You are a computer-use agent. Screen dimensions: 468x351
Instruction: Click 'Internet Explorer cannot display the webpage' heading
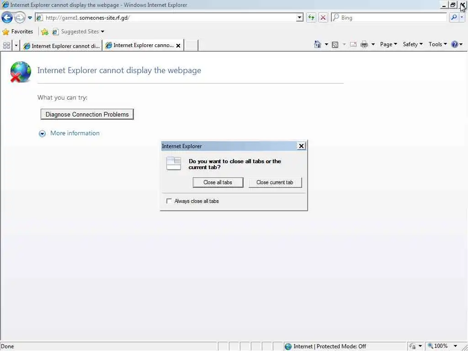coord(119,70)
